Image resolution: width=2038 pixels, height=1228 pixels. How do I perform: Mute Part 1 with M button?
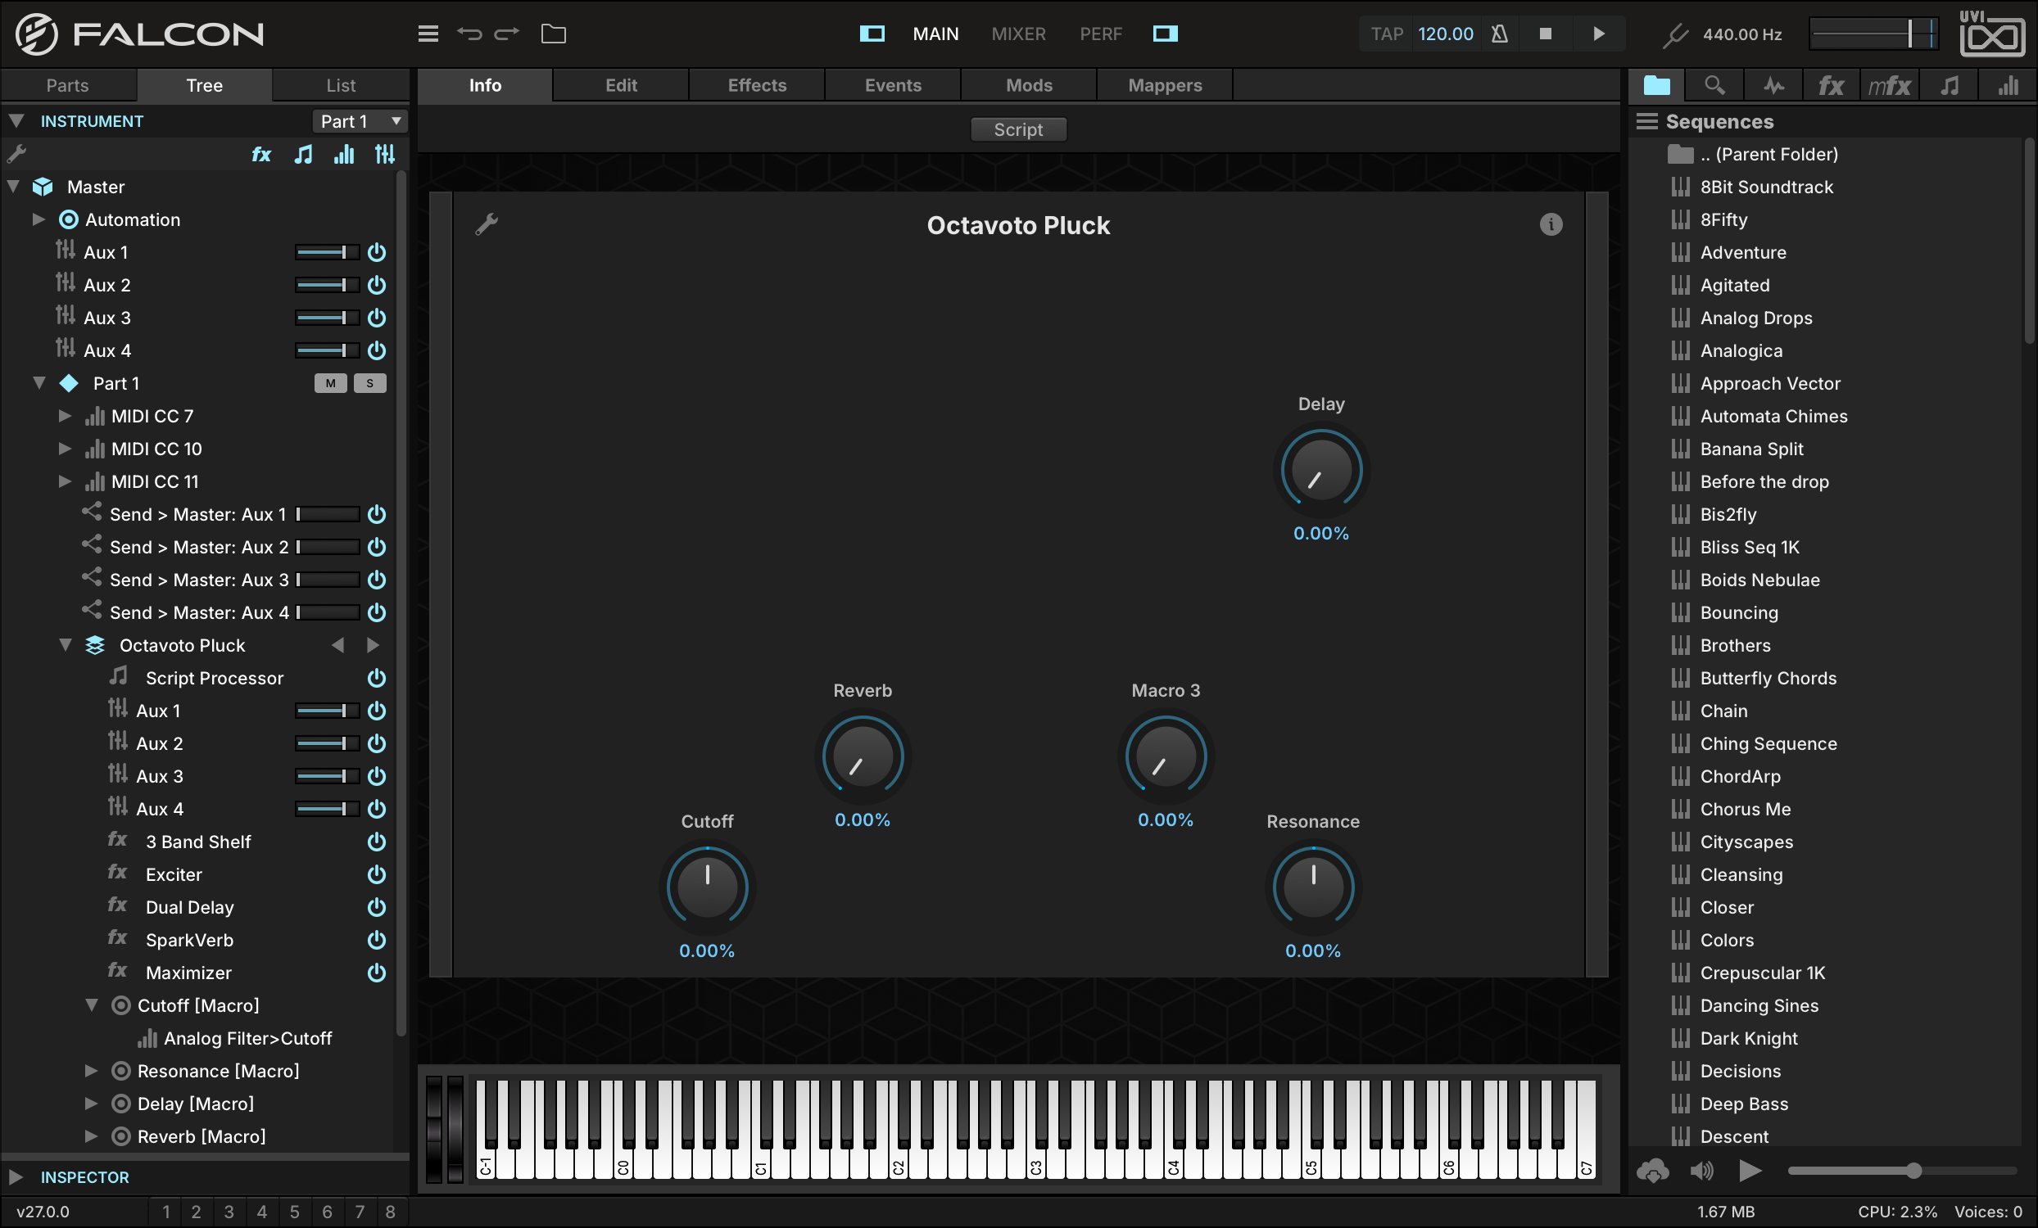(331, 383)
